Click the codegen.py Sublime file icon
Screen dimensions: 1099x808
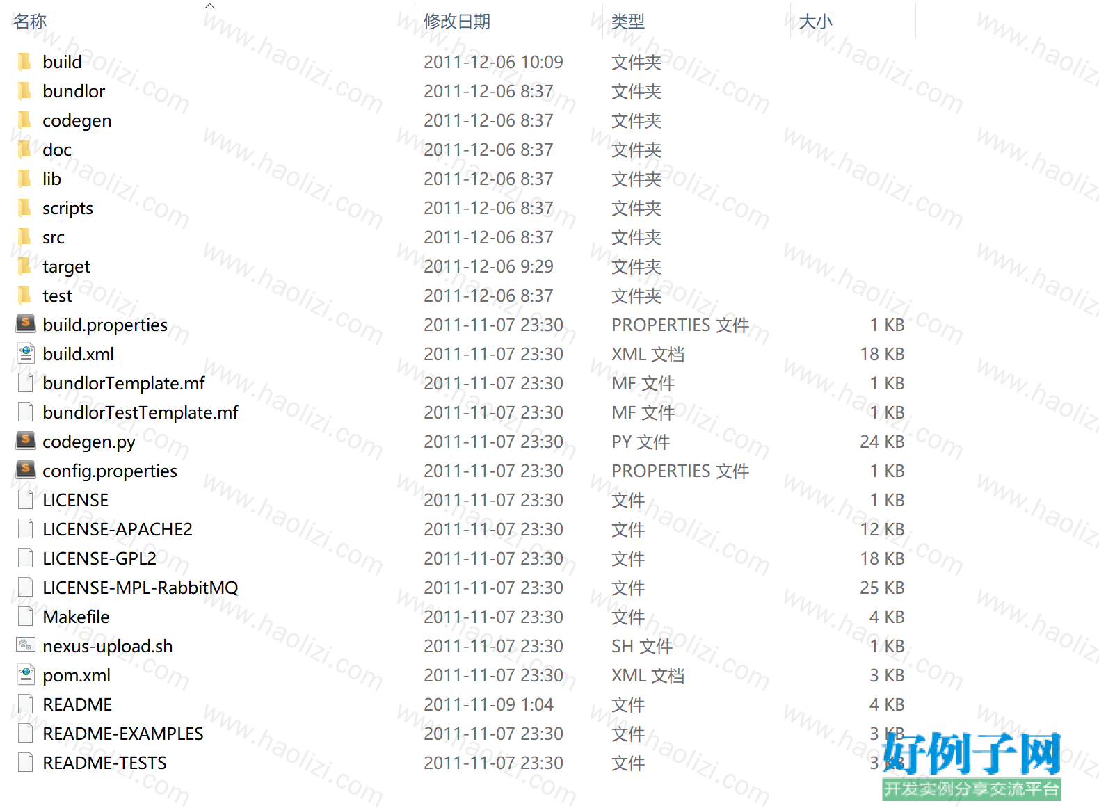click(26, 440)
